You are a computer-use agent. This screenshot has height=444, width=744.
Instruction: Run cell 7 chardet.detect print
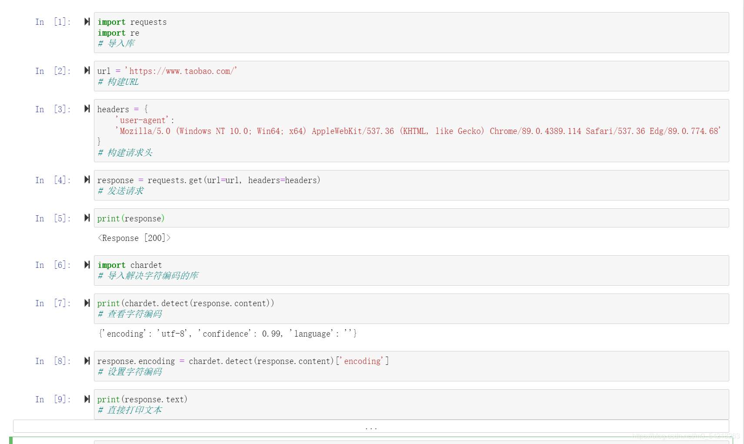point(87,303)
